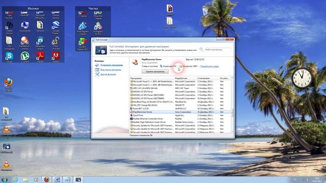Open Format Factory shortcut on the desktop
Viewport: 326px width, 183px height.
point(56,15)
